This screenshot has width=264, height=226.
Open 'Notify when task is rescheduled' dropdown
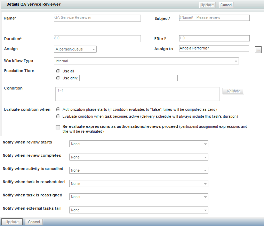click(x=138, y=184)
